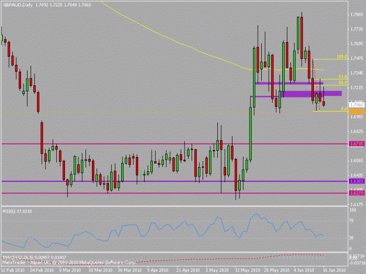Click the 1.7735 price axis label
The height and width of the screenshot is (274, 366).
pos(357,29)
